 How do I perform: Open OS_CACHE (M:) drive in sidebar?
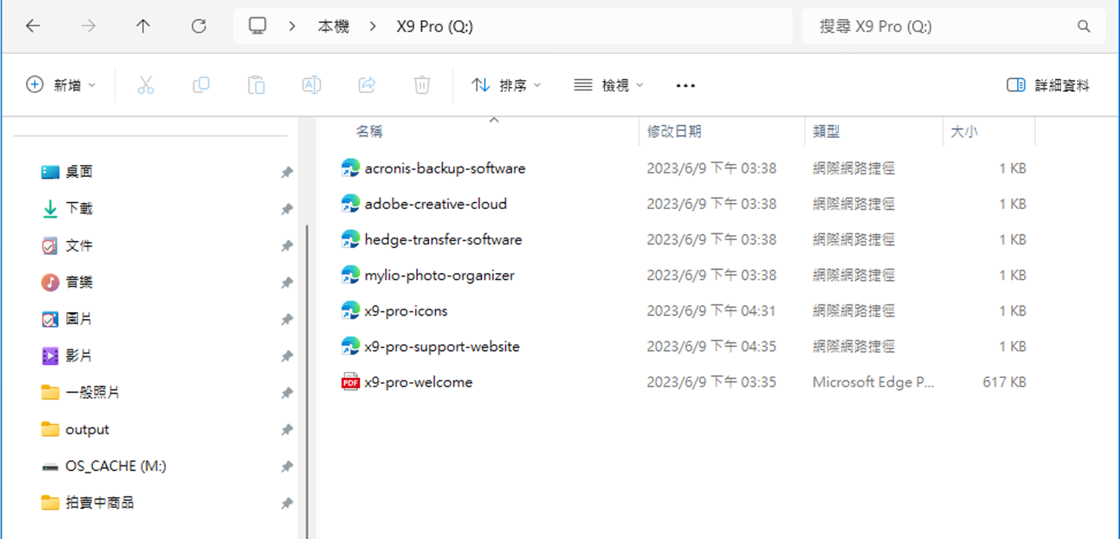[x=116, y=466]
